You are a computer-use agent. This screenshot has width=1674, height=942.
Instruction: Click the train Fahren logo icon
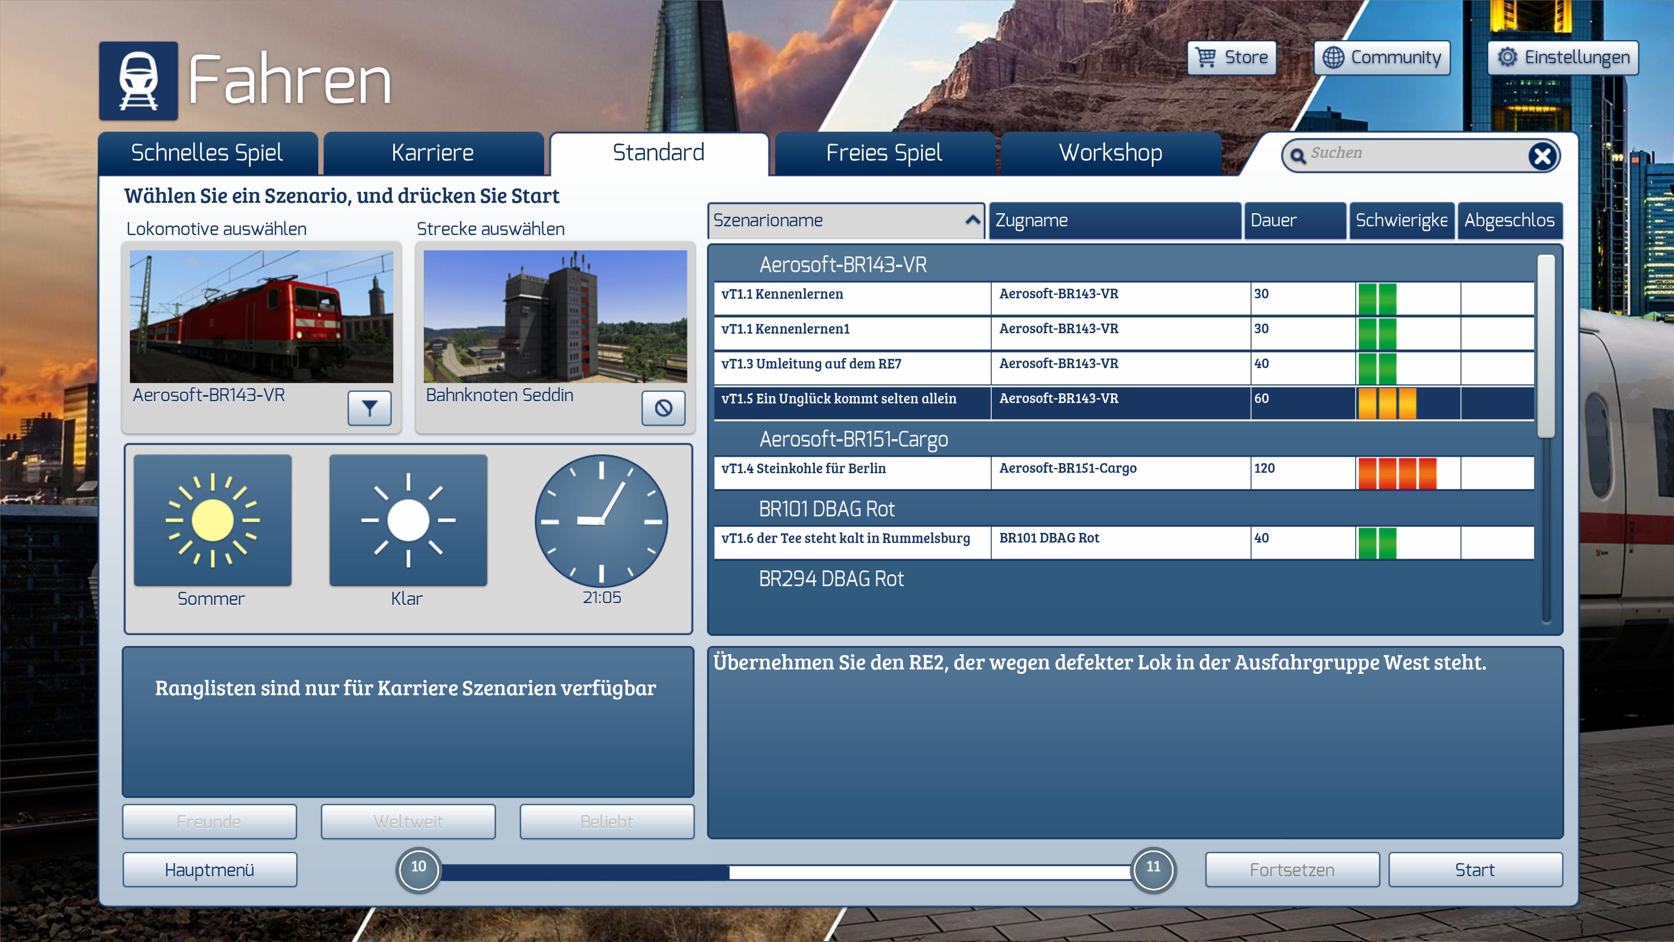[x=139, y=81]
